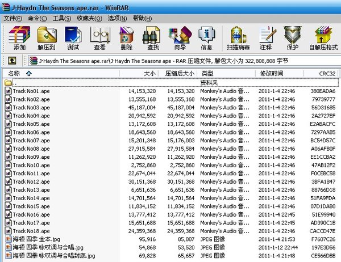Run the Test (测试) archive tool
The height and width of the screenshot is (262, 341).
tap(73, 38)
